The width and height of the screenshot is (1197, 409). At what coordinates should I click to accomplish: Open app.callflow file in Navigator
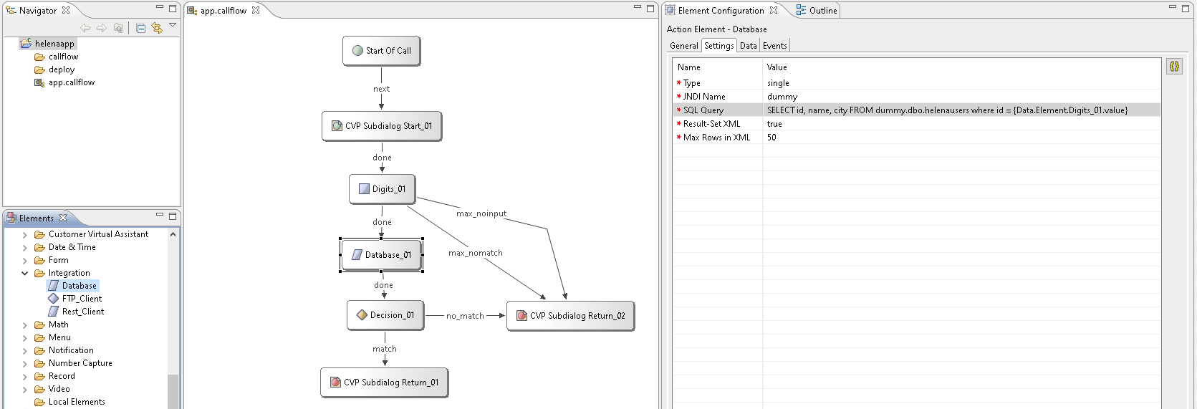point(71,82)
